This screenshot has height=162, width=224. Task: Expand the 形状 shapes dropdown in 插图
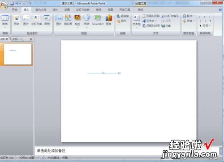[87, 28]
